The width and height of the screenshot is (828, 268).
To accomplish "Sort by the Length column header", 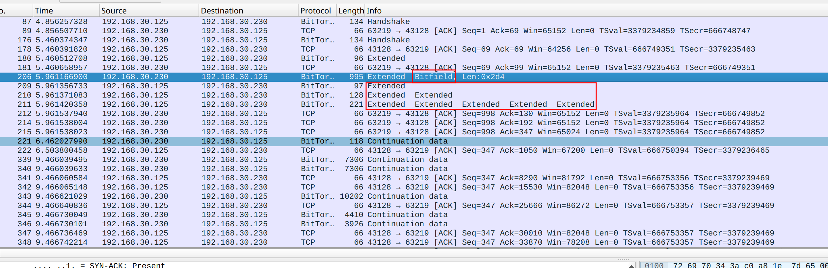I will pyautogui.click(x=351, y=11).
